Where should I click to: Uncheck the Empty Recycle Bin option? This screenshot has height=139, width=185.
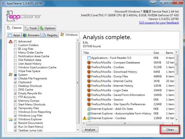click(x=15, y=93)
